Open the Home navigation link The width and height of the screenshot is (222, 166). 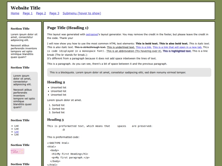[x=15, y=13]
